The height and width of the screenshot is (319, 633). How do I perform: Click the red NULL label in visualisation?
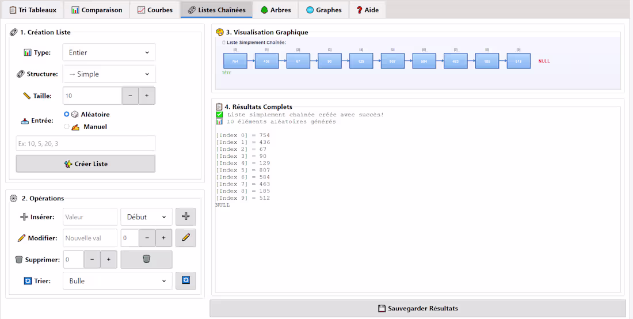544,62
